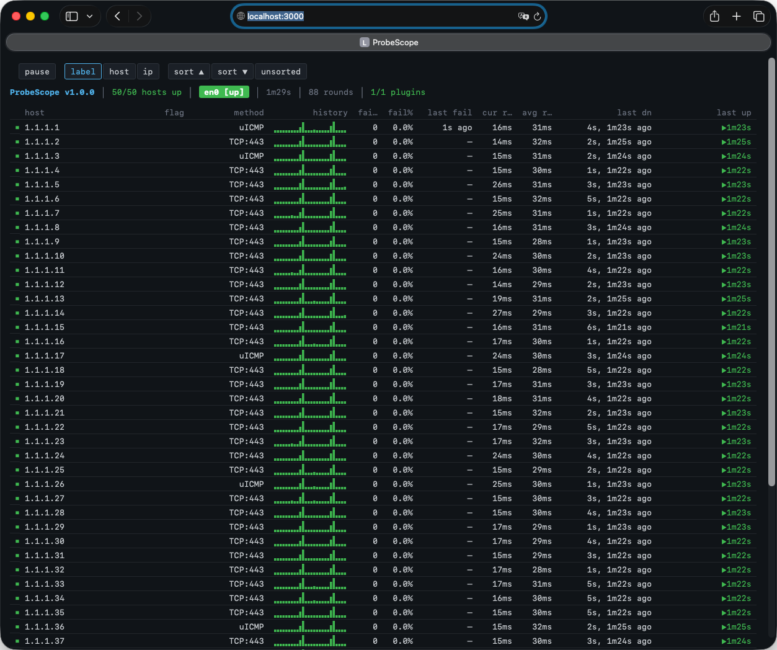Go back with the back arrow
Image resolution: width=777 pixels, height=650 pixels.
117,16
